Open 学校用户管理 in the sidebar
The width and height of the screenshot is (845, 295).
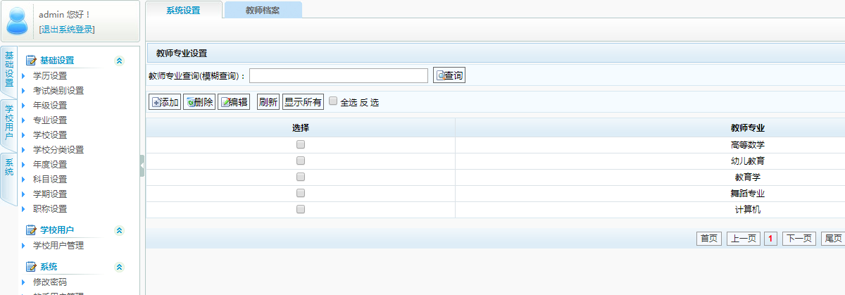click(58, 246)
